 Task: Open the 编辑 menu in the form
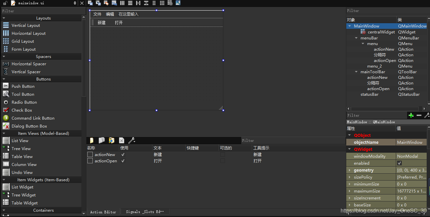[110, 14]
